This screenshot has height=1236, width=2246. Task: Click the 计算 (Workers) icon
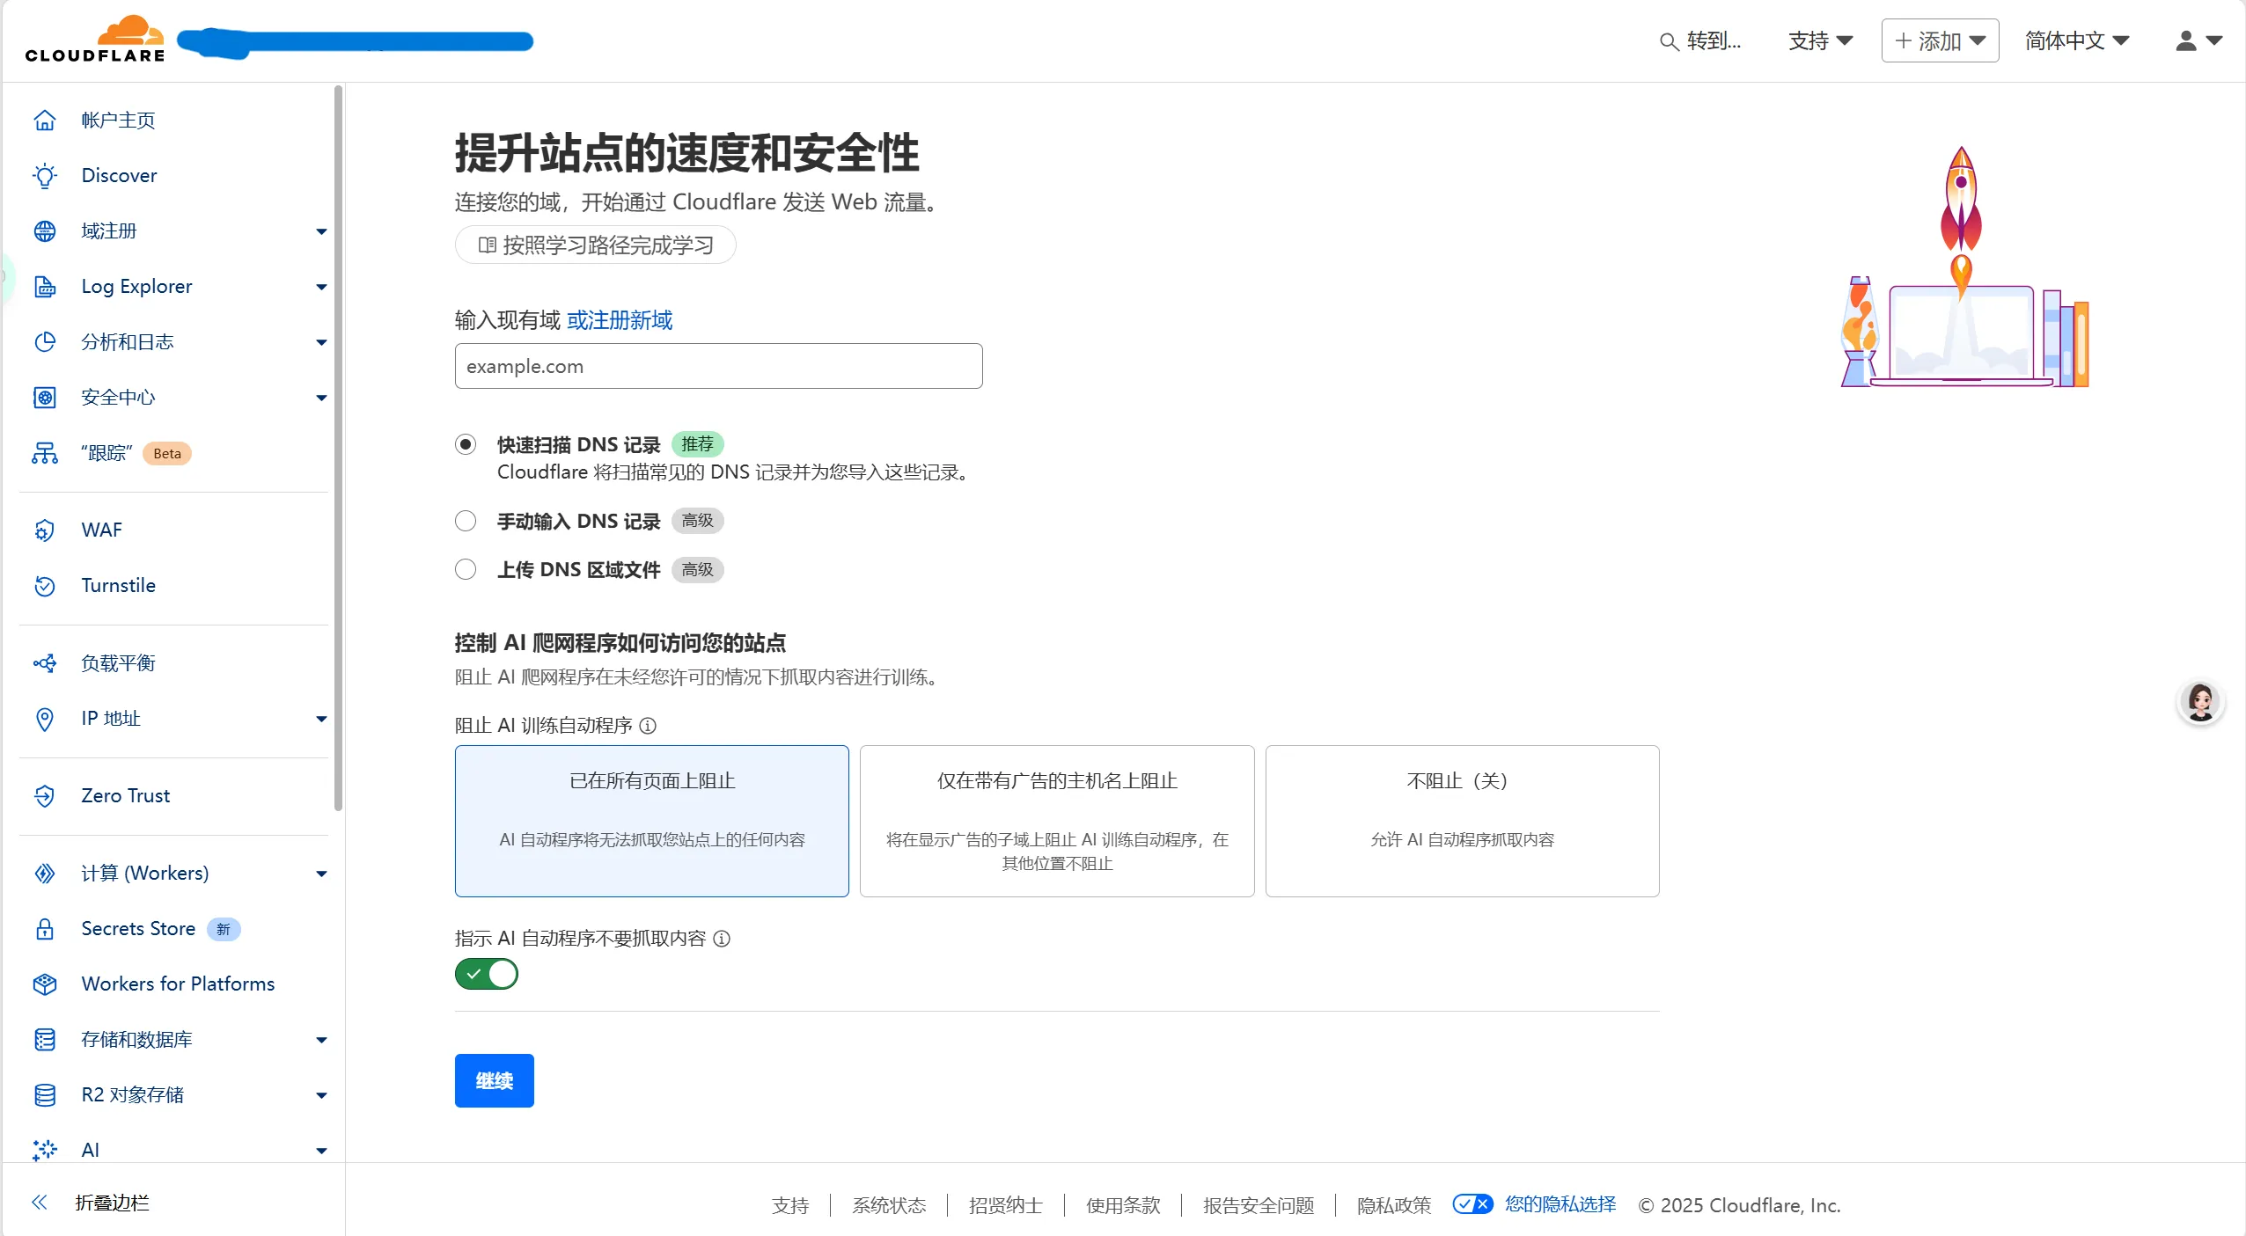(45, 874)
